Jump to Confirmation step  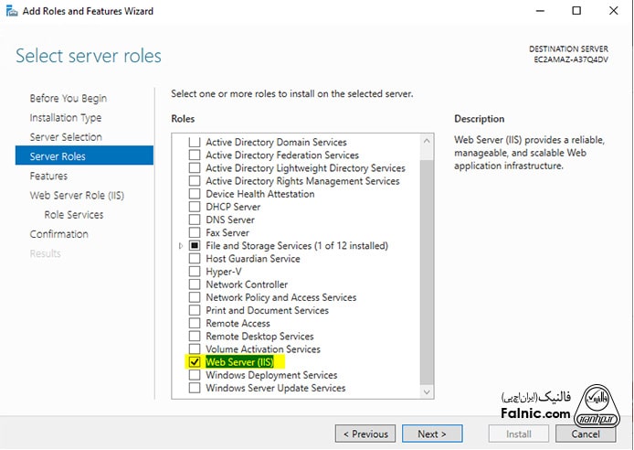coord(58,234)
